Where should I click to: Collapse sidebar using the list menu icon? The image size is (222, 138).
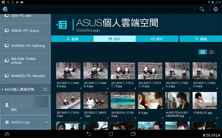click(x=62, y=25)
